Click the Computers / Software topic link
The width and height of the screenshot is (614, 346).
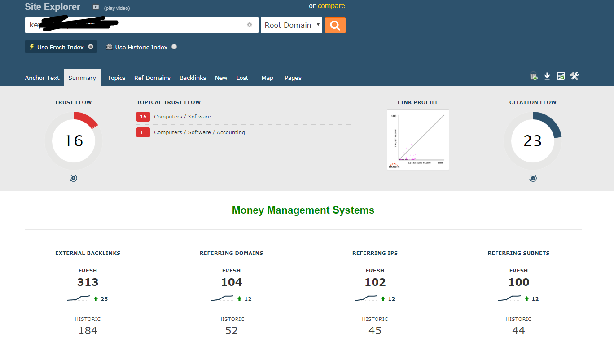click(x=182, y=117)
